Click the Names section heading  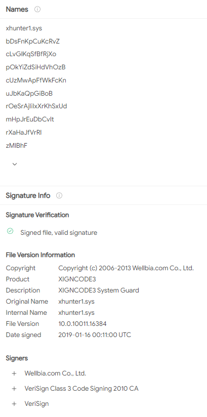17,9
